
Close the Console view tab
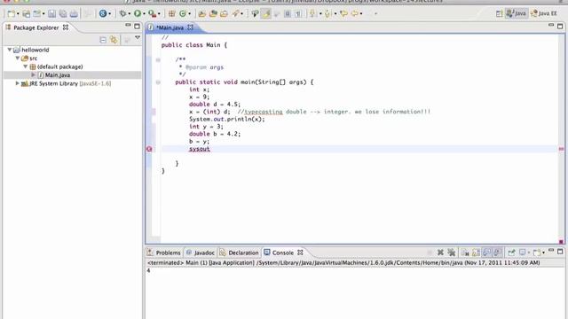pos(300,253)
